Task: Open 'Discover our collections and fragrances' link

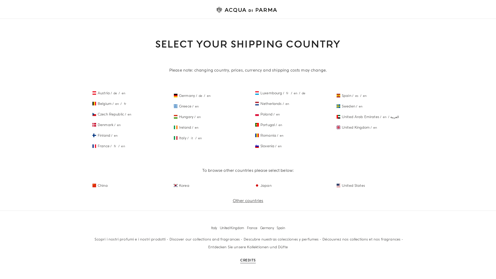Action: [205, 239]
